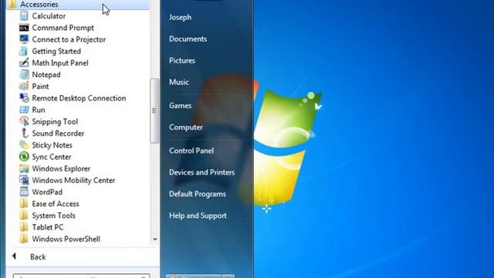This screenshot has height=278, width=494.
Task: Expand the System Tools label
Action: click(53, 215)
